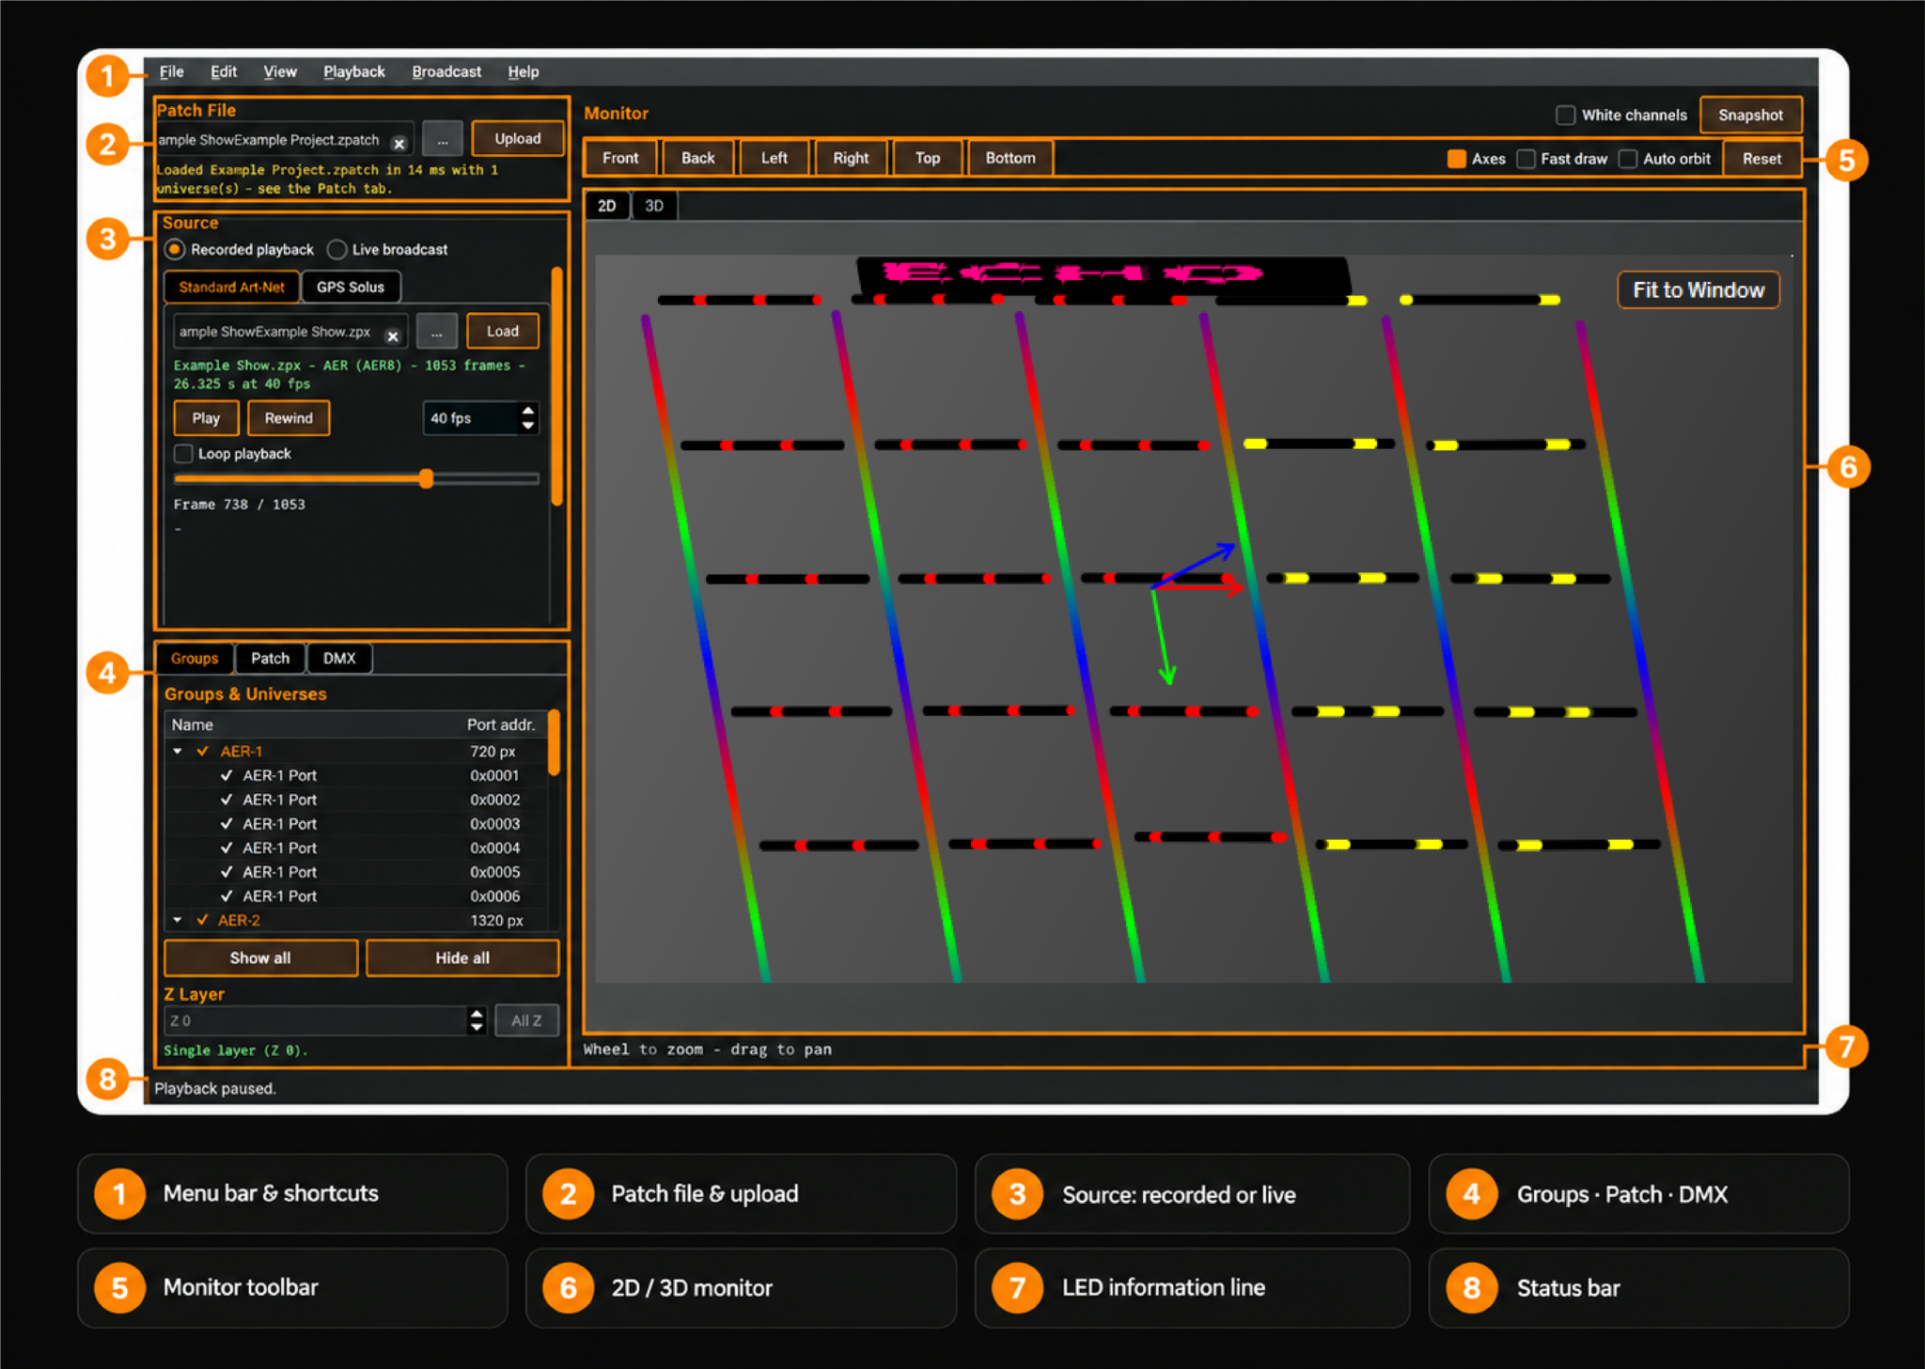Open the View menu
This screenshot has width=1925, height=1369.
(280, 71)
